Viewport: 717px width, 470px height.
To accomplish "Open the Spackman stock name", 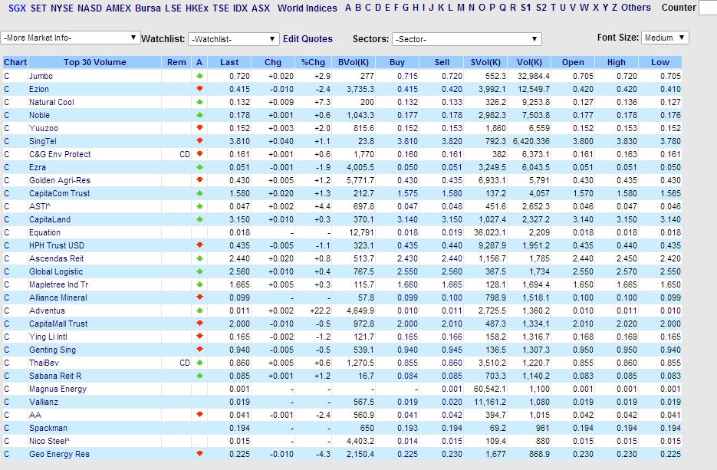I will point(48,428).
